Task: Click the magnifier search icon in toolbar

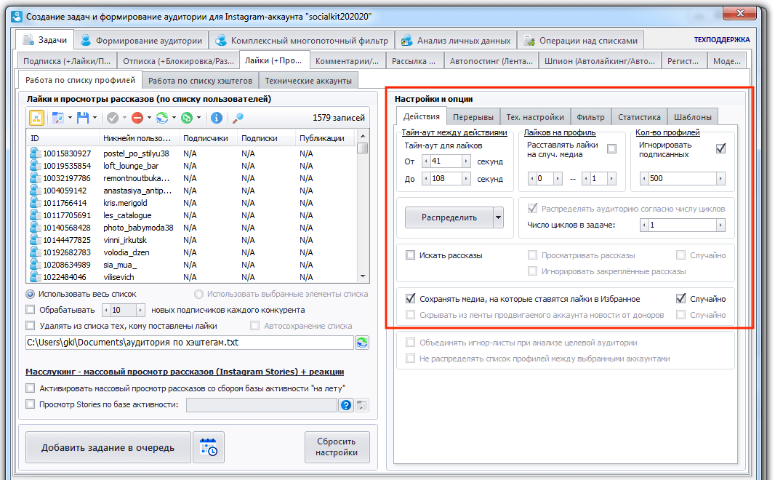Action: pyautogui.click(x=238, y=118)
